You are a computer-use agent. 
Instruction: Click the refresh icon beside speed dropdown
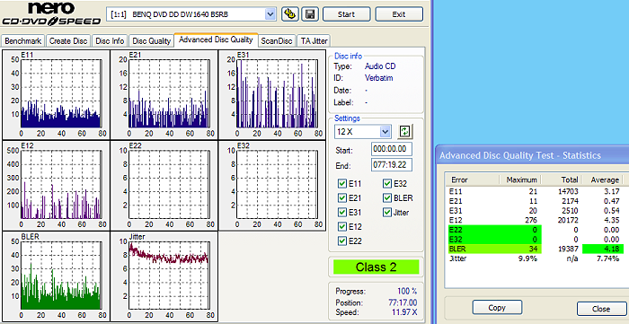[x=405, y=131]
